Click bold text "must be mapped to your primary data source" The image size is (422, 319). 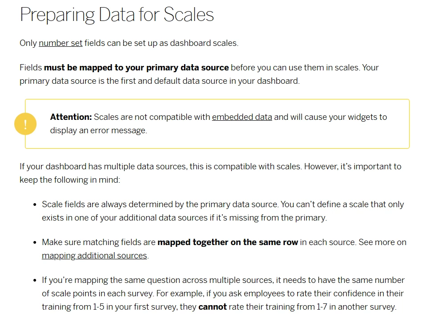point(136,68)
